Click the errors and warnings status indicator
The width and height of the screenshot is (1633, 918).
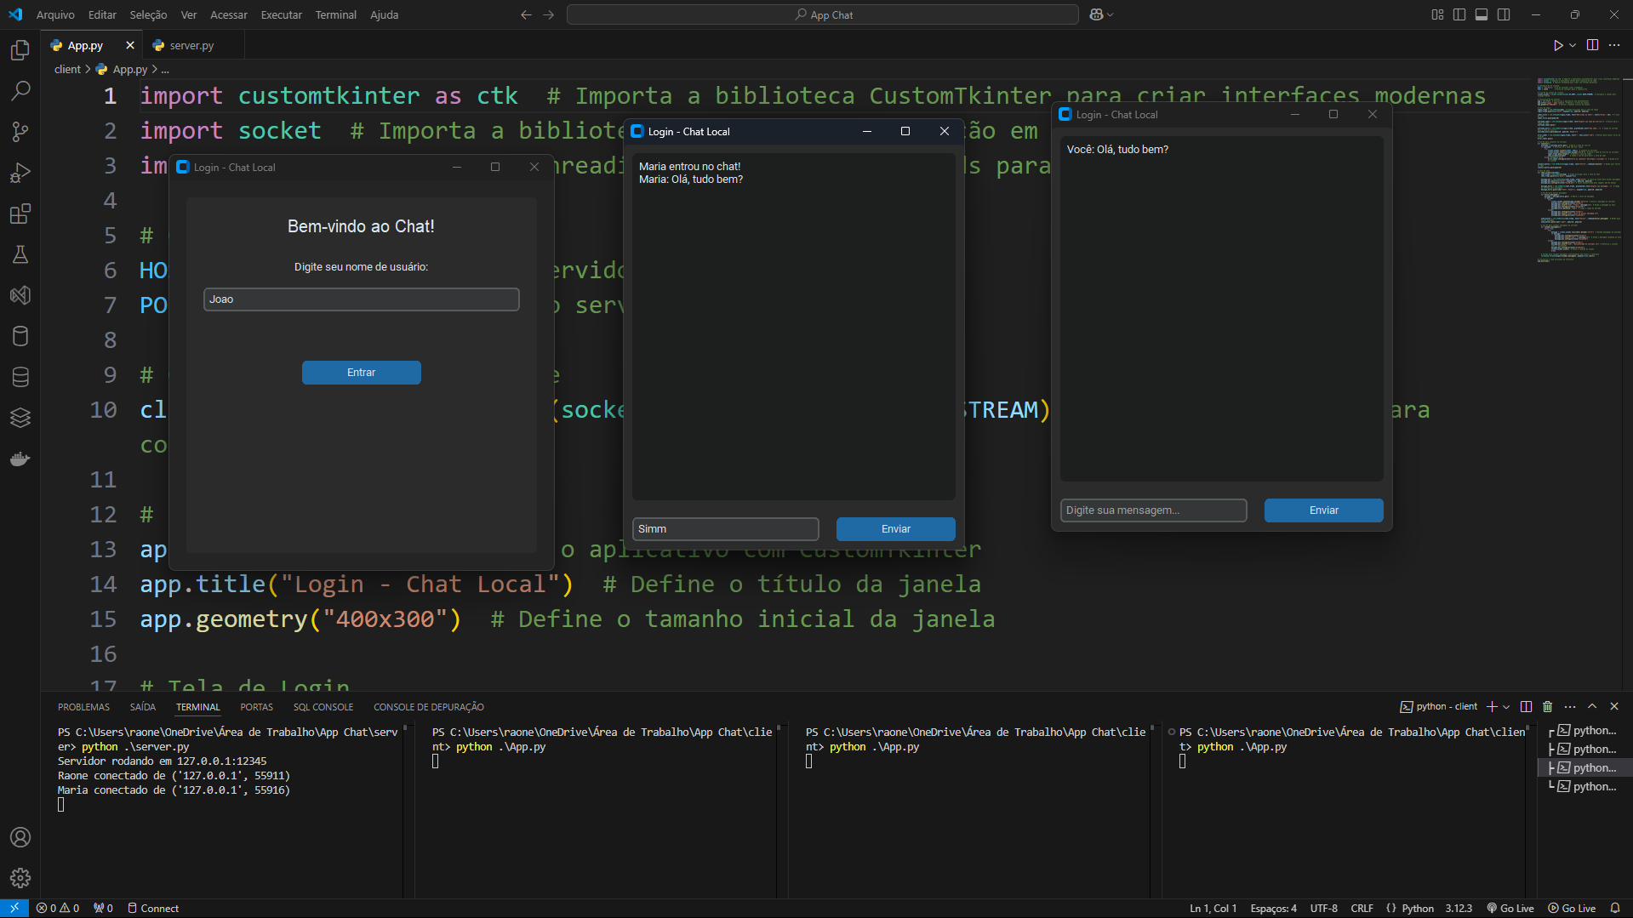point(58,908)
